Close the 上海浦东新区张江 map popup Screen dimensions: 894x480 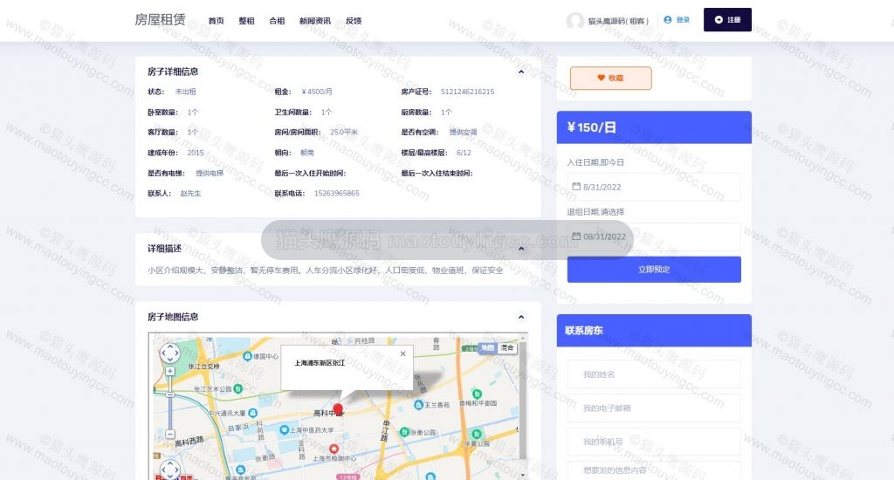(x=403, y=353)
